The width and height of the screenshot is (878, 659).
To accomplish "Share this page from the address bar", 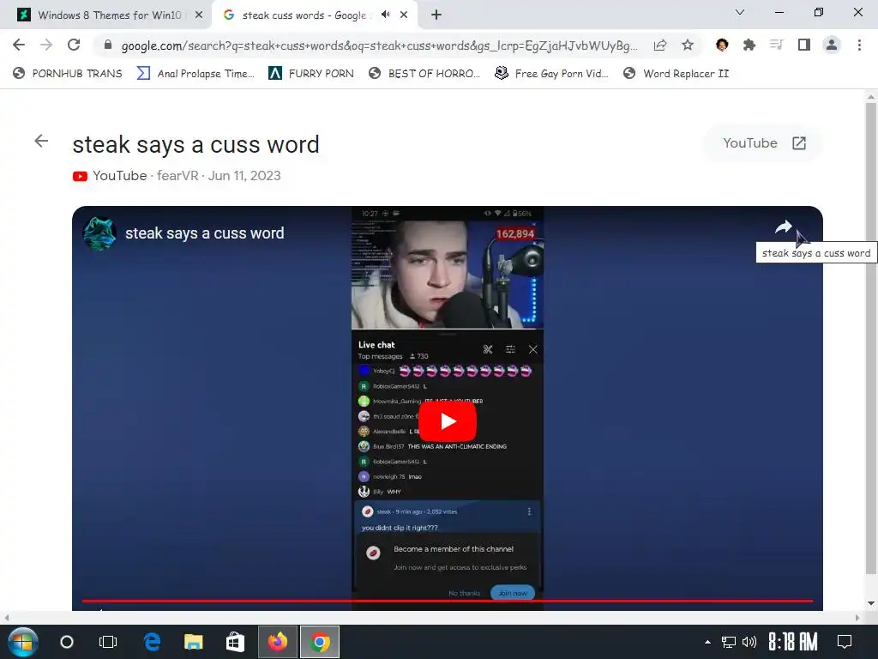I will point(660,45).
